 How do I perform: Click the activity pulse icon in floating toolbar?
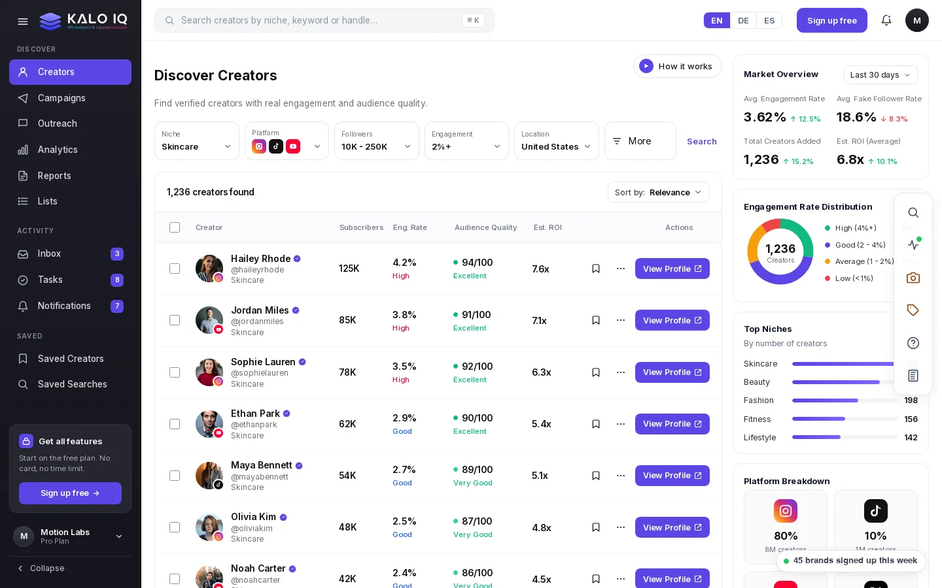tap(913, 245)
